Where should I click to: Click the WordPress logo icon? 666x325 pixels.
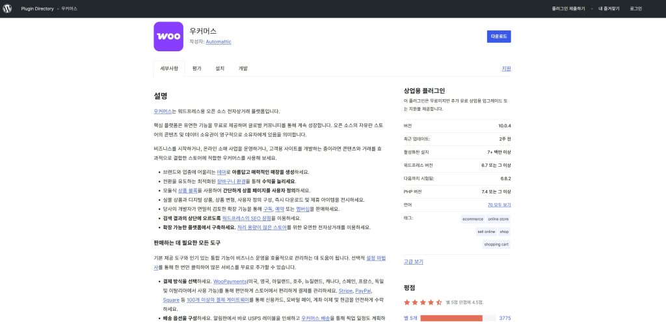pyautogui.click(x=7, y=8)
